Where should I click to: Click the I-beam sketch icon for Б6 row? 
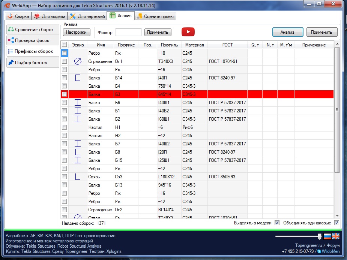(78, 103)
